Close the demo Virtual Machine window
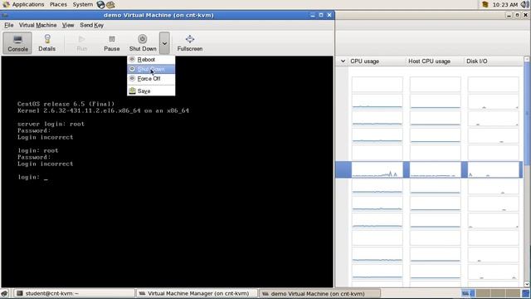531x299 pixels. click(329, 15)
